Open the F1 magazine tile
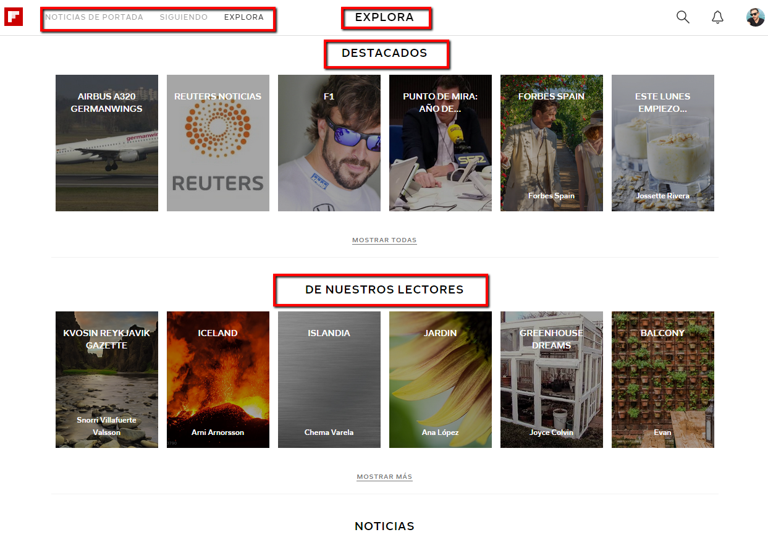The image size is (768, 540). (x=329, y=143)
